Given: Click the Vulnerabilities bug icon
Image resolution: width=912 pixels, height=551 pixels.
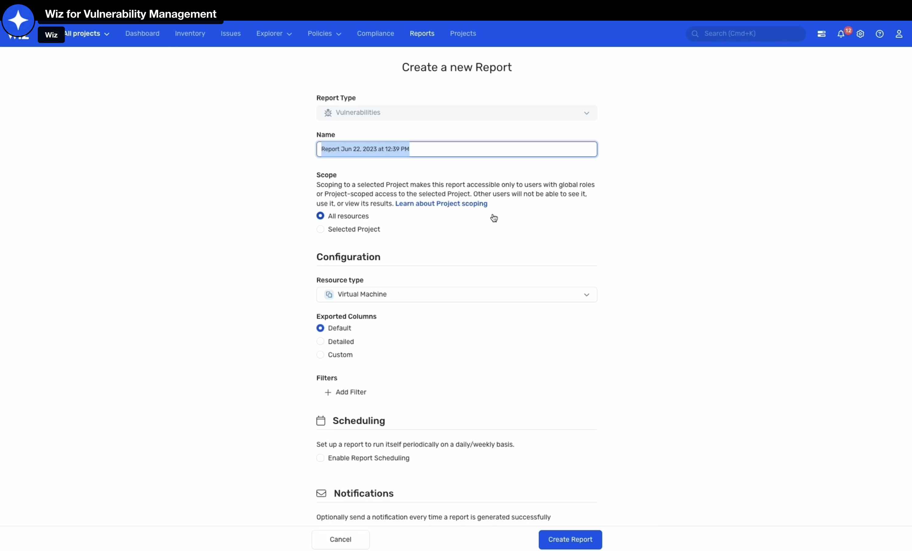Looking at the screenshot, I should (328, 112).
